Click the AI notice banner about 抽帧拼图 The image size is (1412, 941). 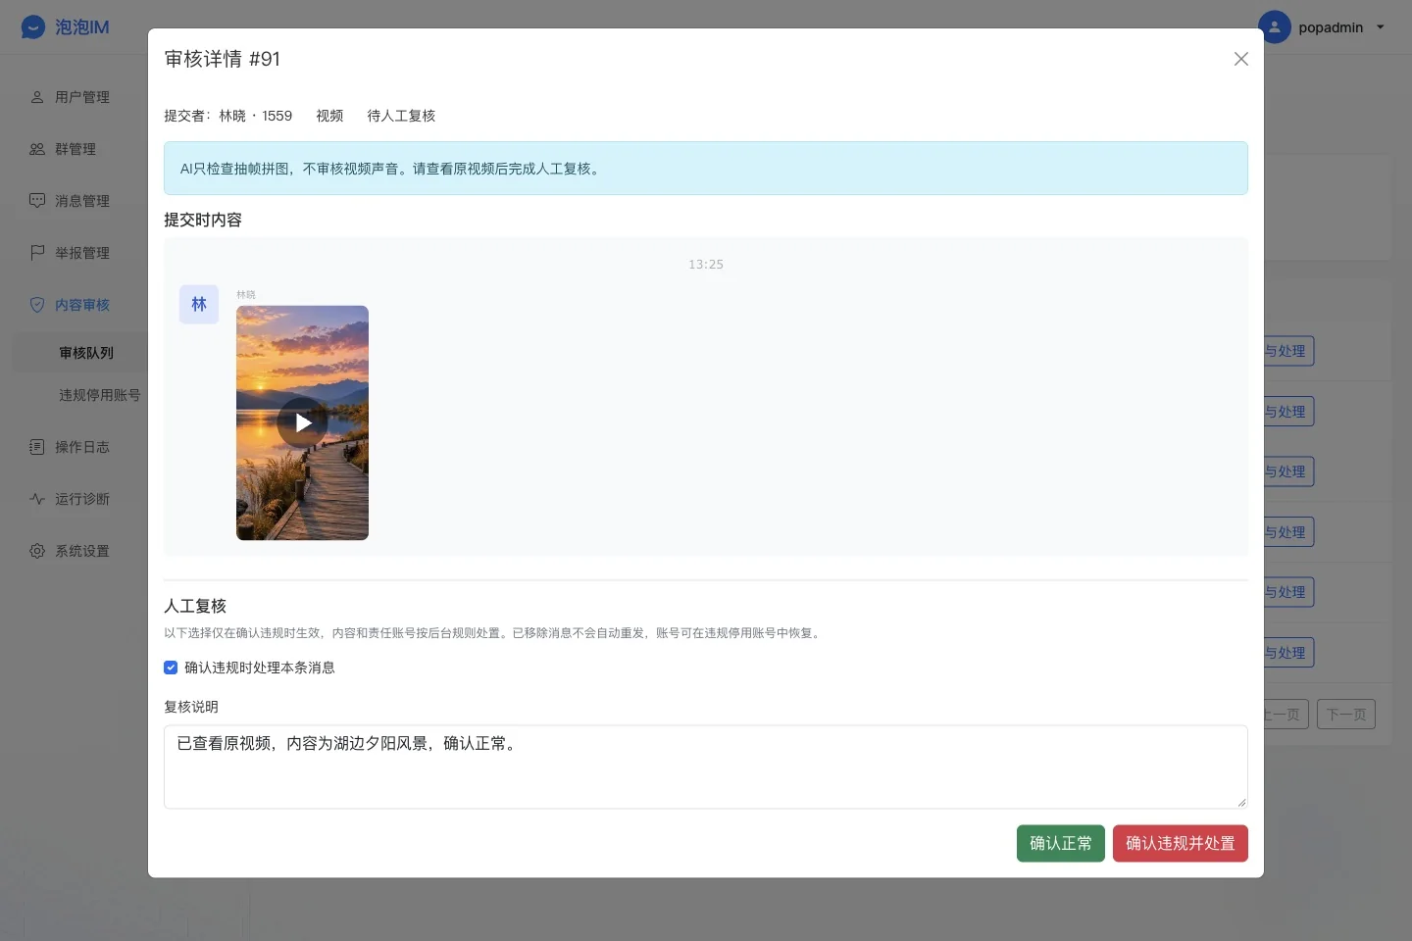[706, 169]
